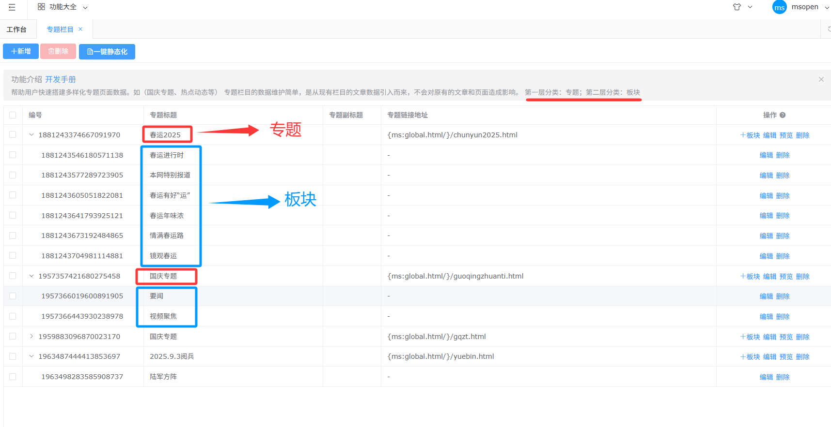Open the theme shirt icon menu
The image size is (831, 427).
click(737, 7)
